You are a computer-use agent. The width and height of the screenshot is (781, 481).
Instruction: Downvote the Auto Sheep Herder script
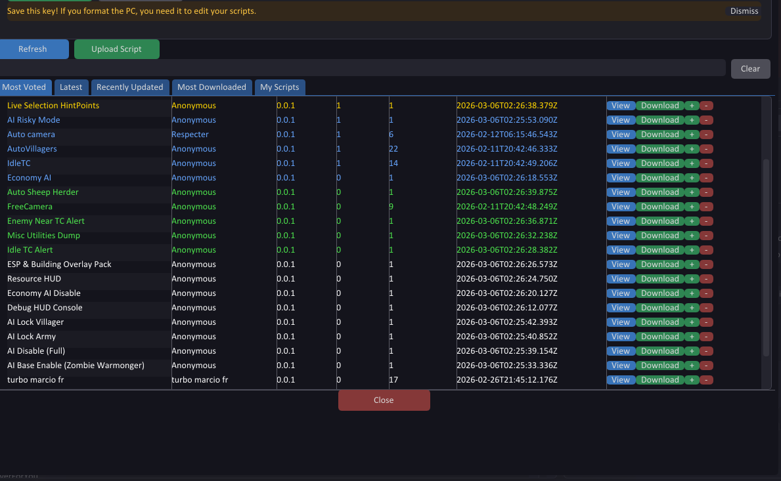[707, 192]
